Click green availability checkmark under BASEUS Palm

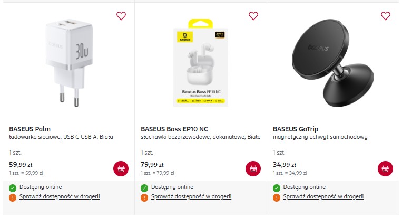(13, 187)
